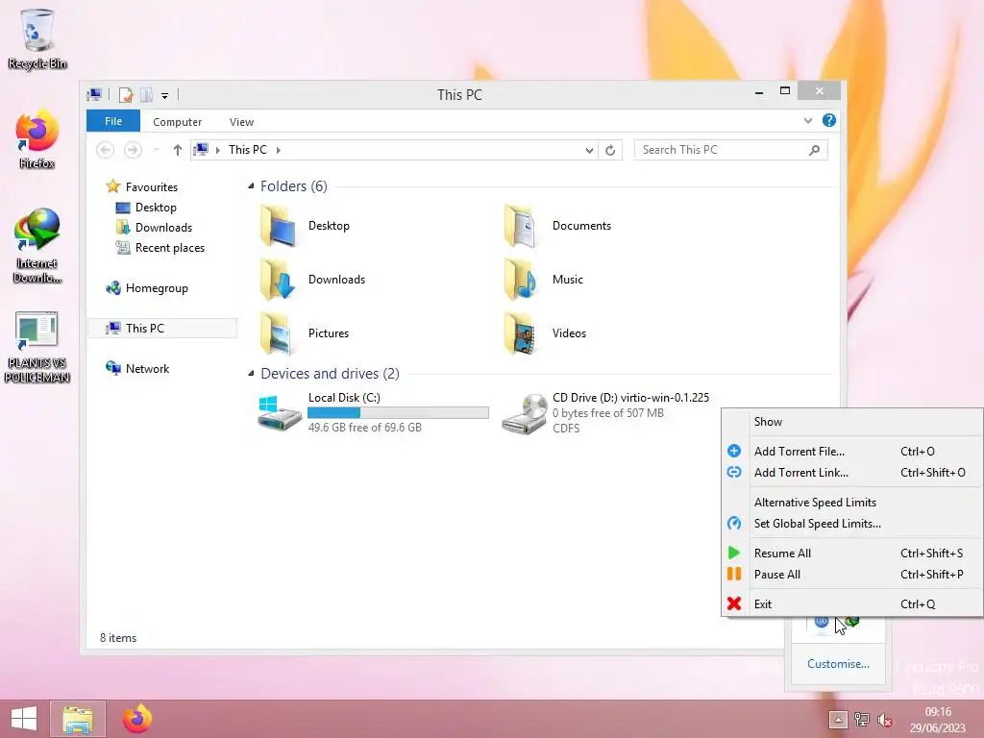The width and height of the screenshot is (984, 738).
Task: Click Firefox taskbar icon
Action: [x=137, y=719]
